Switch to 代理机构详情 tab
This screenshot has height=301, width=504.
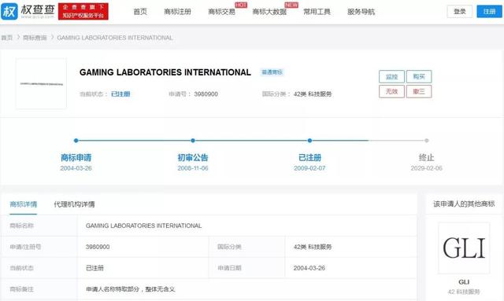point(74,204)
